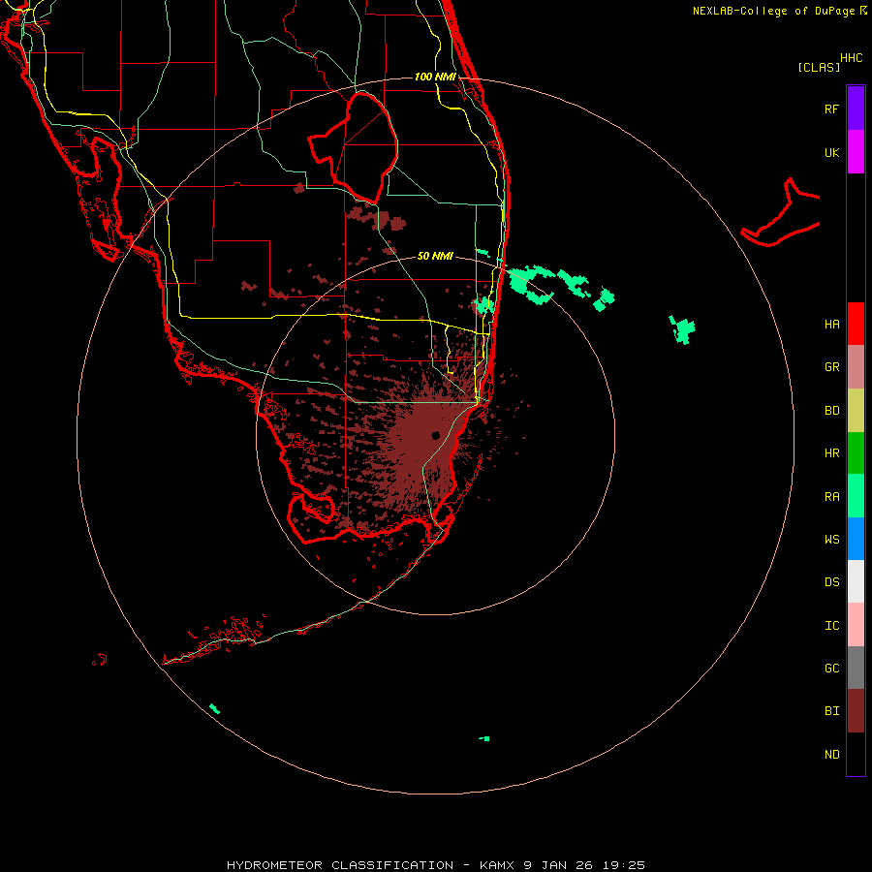Click the HR legend label

click(x=831, y=453)
